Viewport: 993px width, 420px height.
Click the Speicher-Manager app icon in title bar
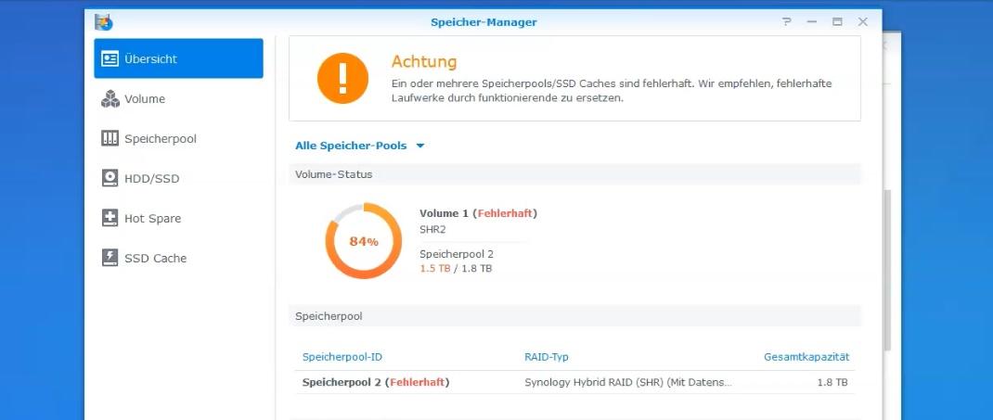click(104, 22)
